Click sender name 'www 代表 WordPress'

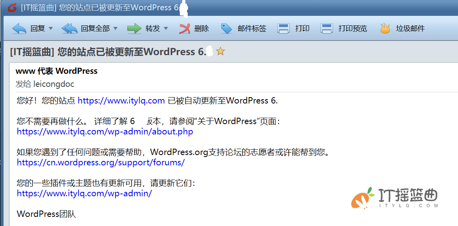click(56, 71)
